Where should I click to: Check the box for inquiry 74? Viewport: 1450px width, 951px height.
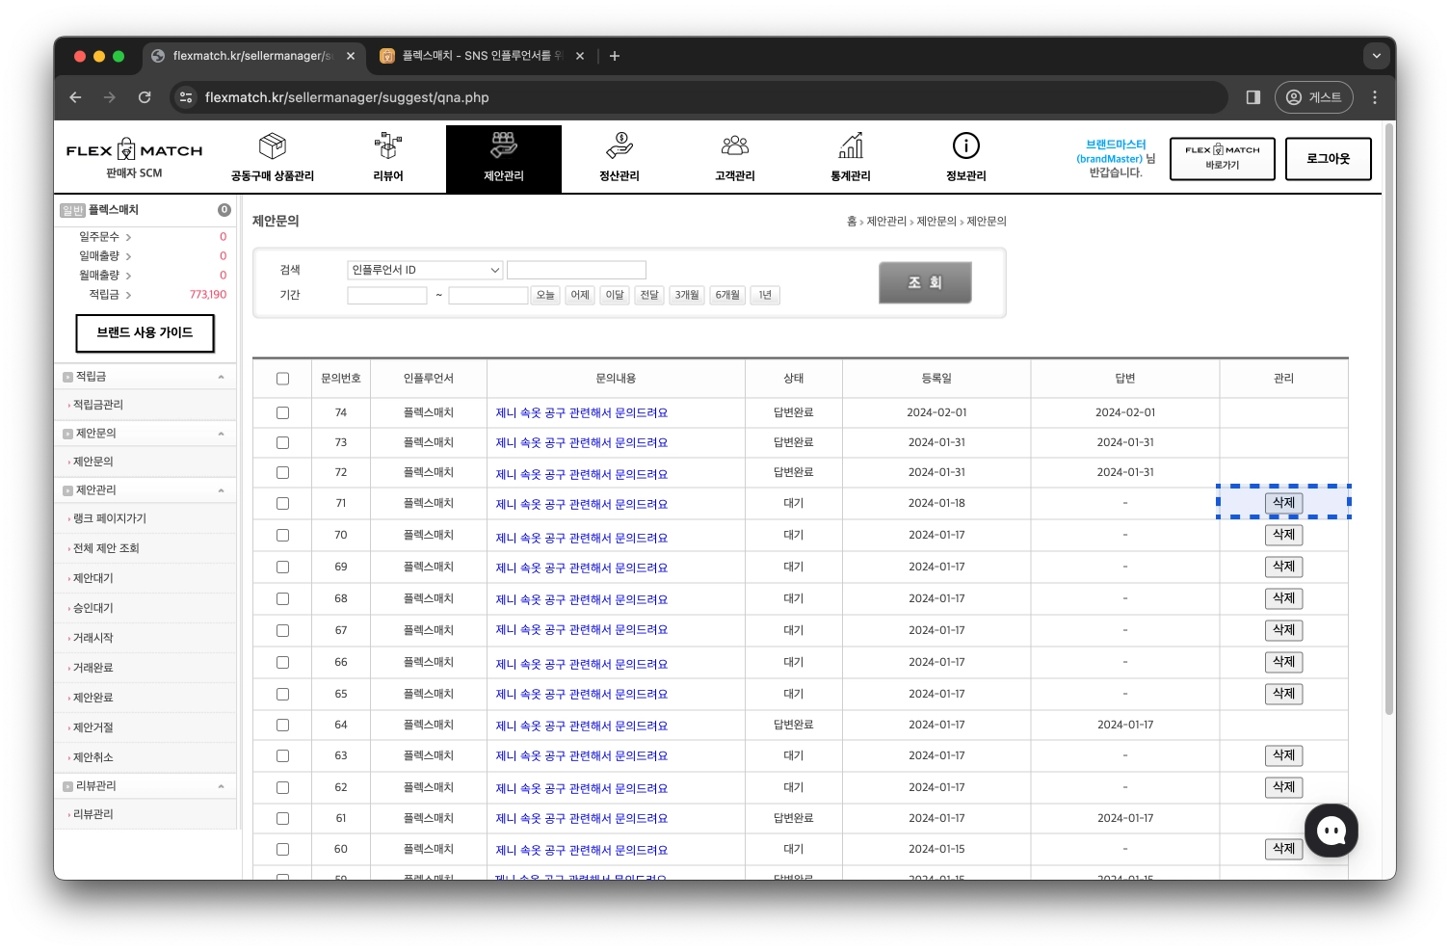(x=282, y=412)
